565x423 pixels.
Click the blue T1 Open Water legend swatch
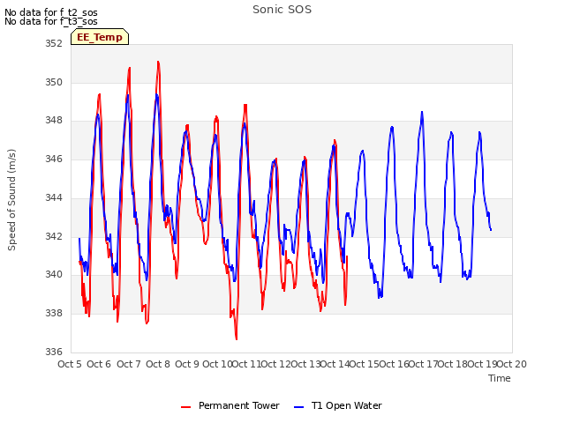coord(299,407)
